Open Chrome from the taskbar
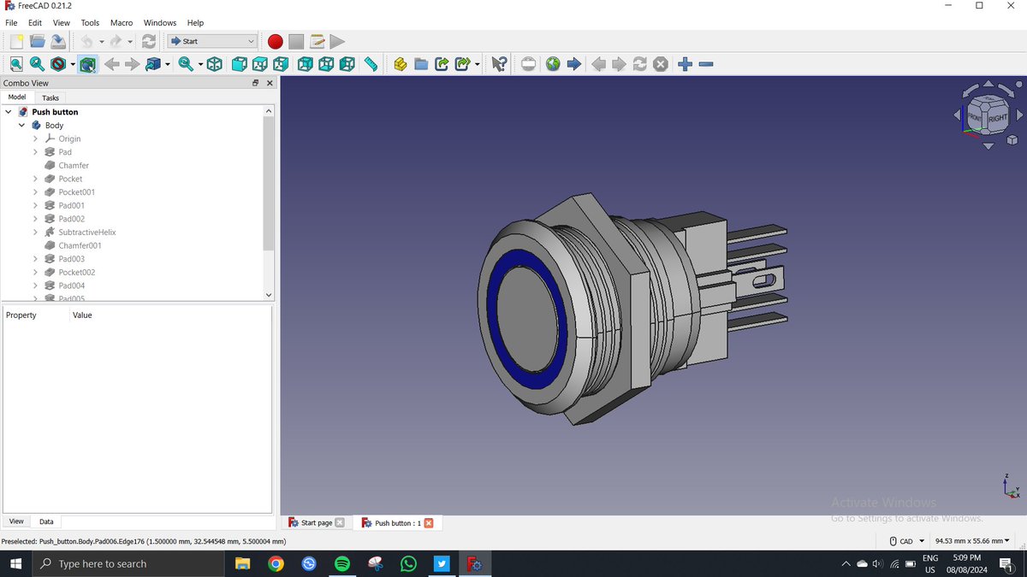Screen dimensions: 1027x577 tap(276, 564)
